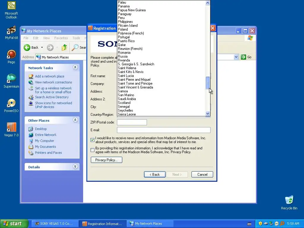This screenshot has width=304, height=228.
Task: Click the country list scroll up arrow
Action: point(208,3)
